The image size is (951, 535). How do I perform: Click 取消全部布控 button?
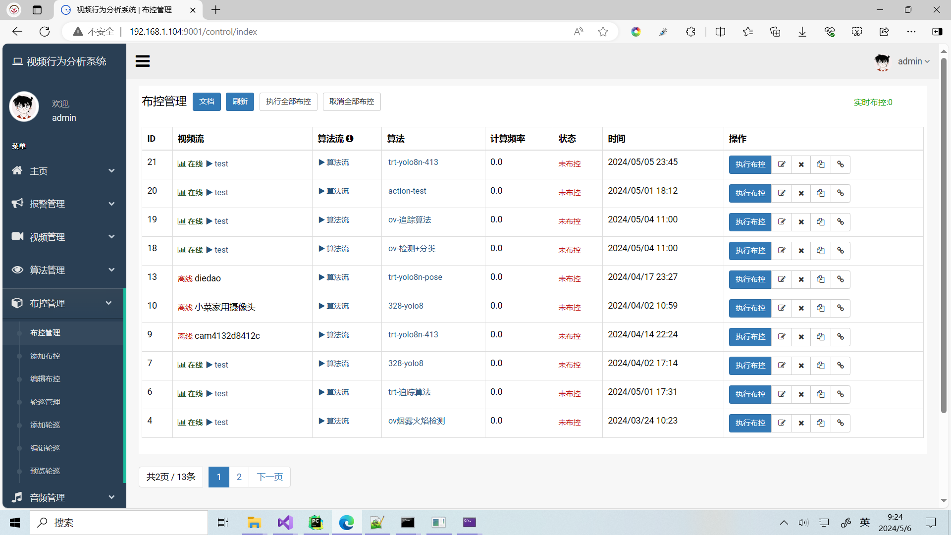click(352, 102)
